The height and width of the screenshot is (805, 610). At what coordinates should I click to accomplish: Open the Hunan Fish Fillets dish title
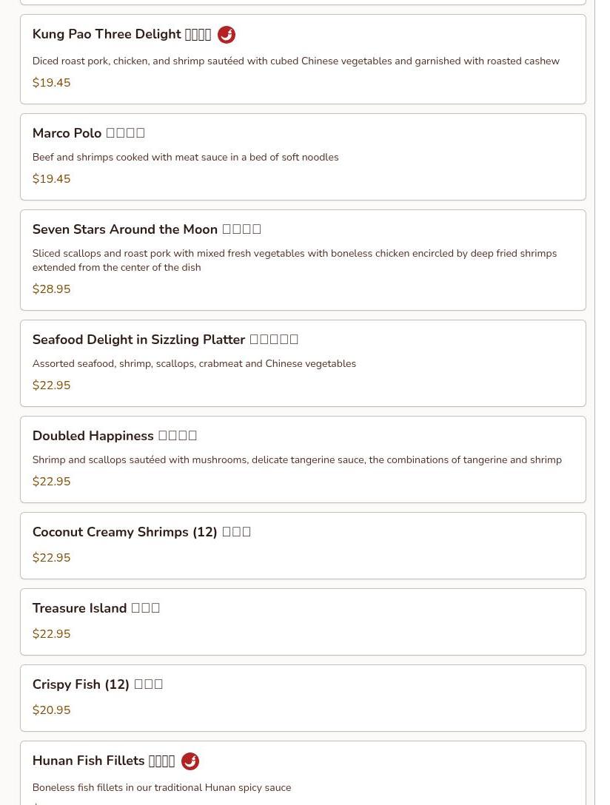pyautogui.click(x=103, y=761)
